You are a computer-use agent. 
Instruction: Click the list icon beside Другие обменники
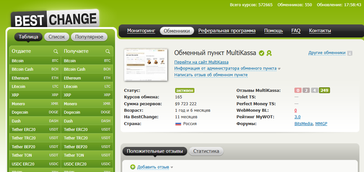[350, 53]
